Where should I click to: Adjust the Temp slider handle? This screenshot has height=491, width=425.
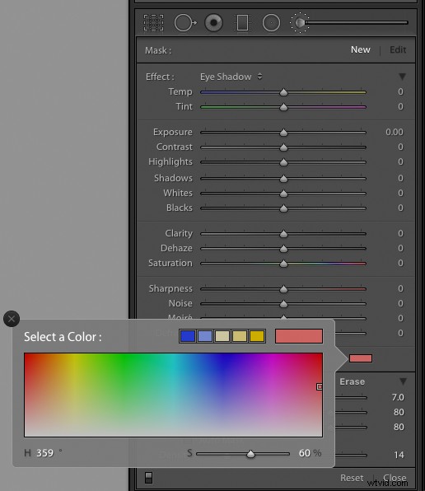(283, 92)
